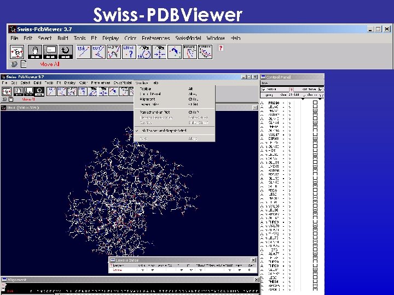The height and width of the screenshot is (295, 394).
Task: Open Select menu in the smaller main window
Action: [25, 82]
